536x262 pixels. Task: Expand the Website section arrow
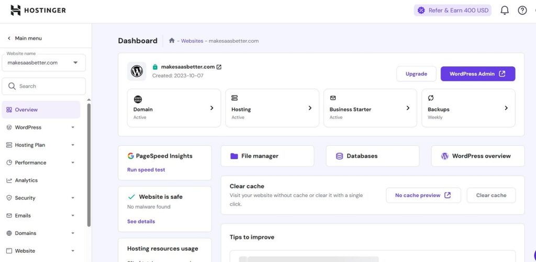pos(73,251)
